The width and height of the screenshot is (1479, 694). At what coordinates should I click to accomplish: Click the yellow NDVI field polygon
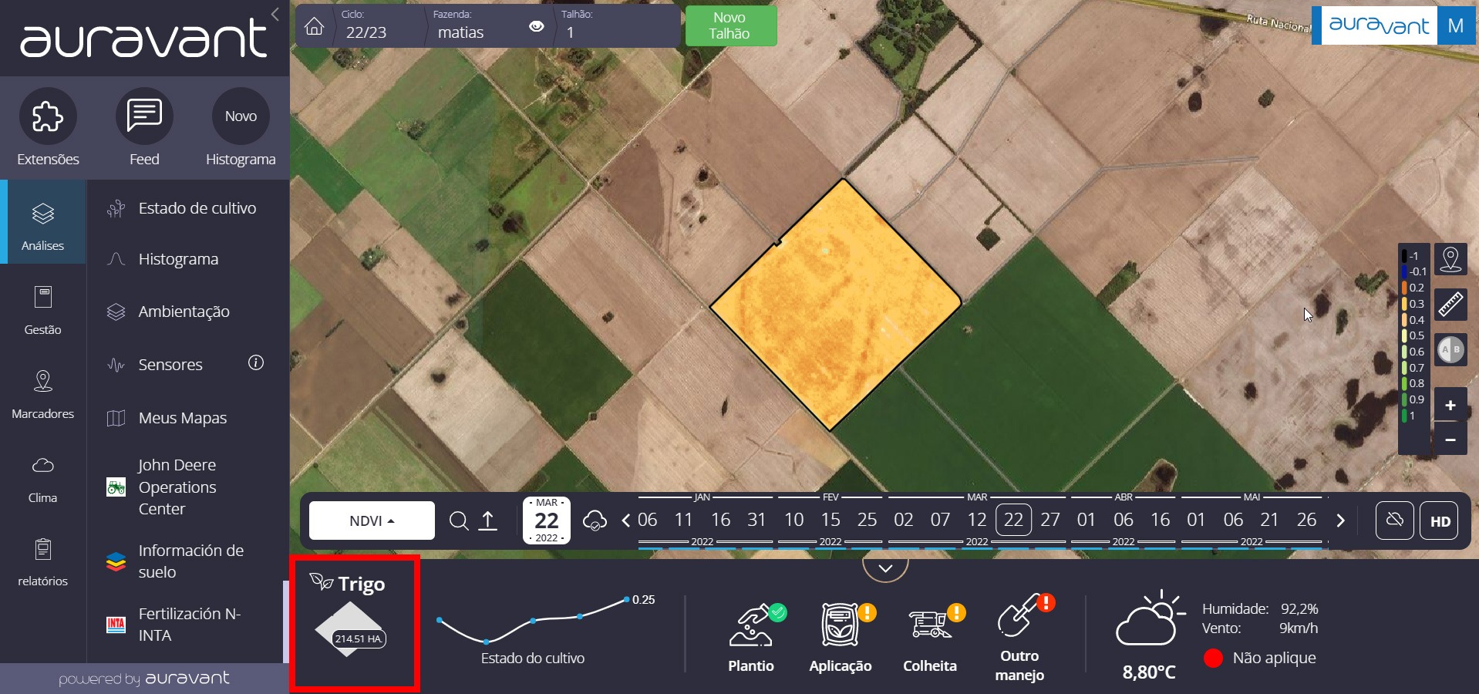(835, 305)
